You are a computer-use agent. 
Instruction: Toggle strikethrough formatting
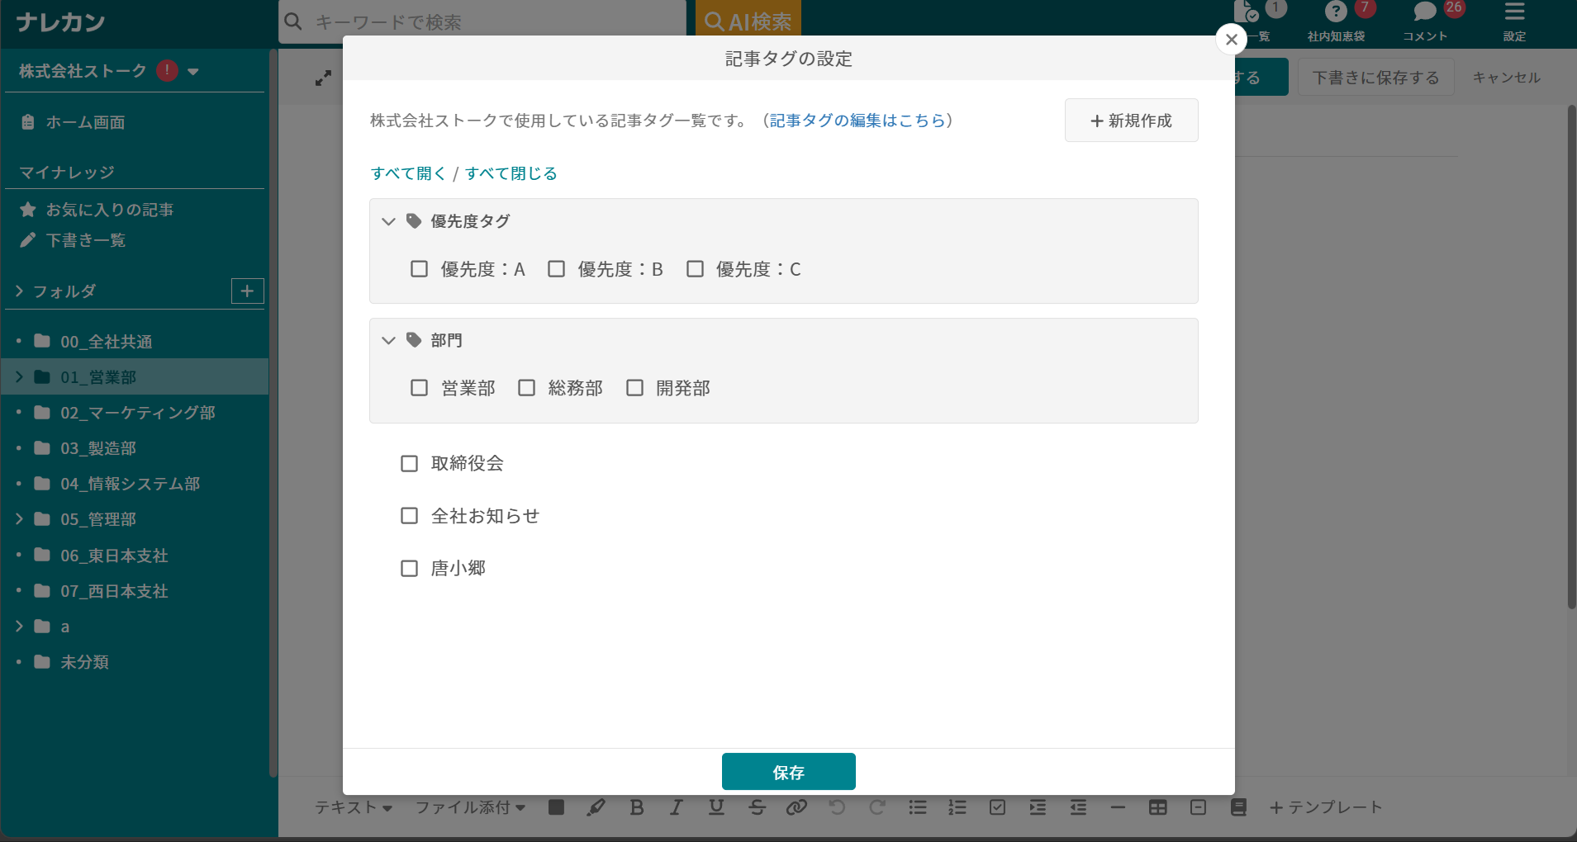(757, 807)
